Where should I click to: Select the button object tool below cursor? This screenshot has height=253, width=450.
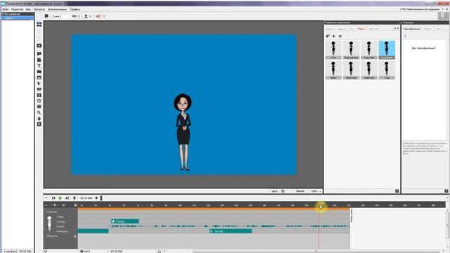pos(39,89)
